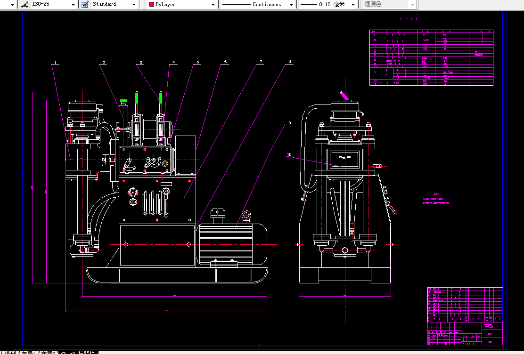Select part callout number 7 in drawing
Screen dimensions: 524x354
pyautogui.click(x=261, y=62)
